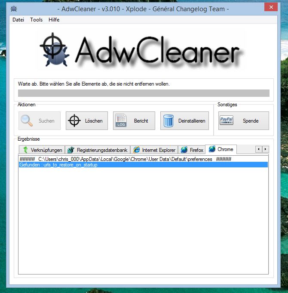Image resolution: width=288 pixels, height=293 pixels.
Task: Select the Chrome tab
Action: [x=221, y=149]
